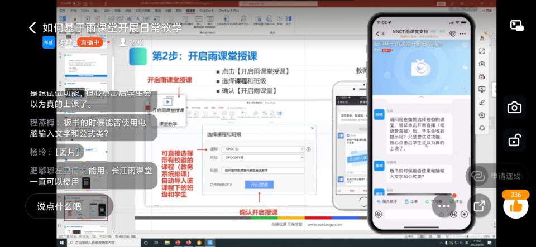Tap the plus attachment icon in phone chat
The width and height of the screenshot is (536, 247).
(x=464, y=214)
